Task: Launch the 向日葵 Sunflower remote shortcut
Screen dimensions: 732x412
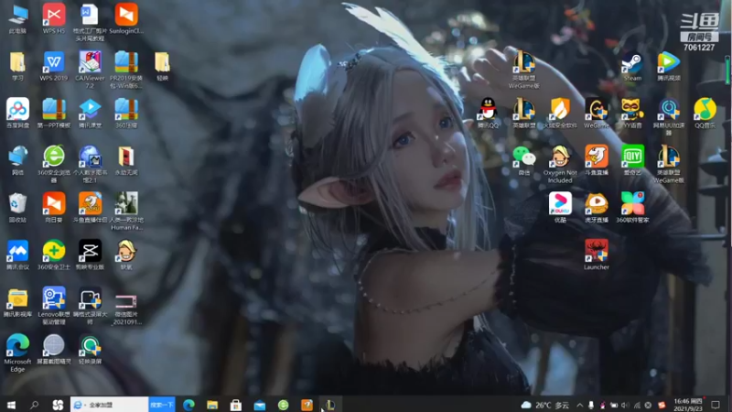Action: [x=54, y=208]
